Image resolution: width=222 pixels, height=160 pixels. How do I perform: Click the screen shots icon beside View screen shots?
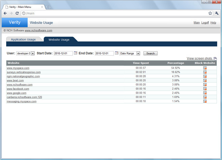[x=215, y=59]
